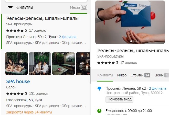Click the star rating in the details panel
This screenshot has height=115, width=169.
(x=106, y=63)
